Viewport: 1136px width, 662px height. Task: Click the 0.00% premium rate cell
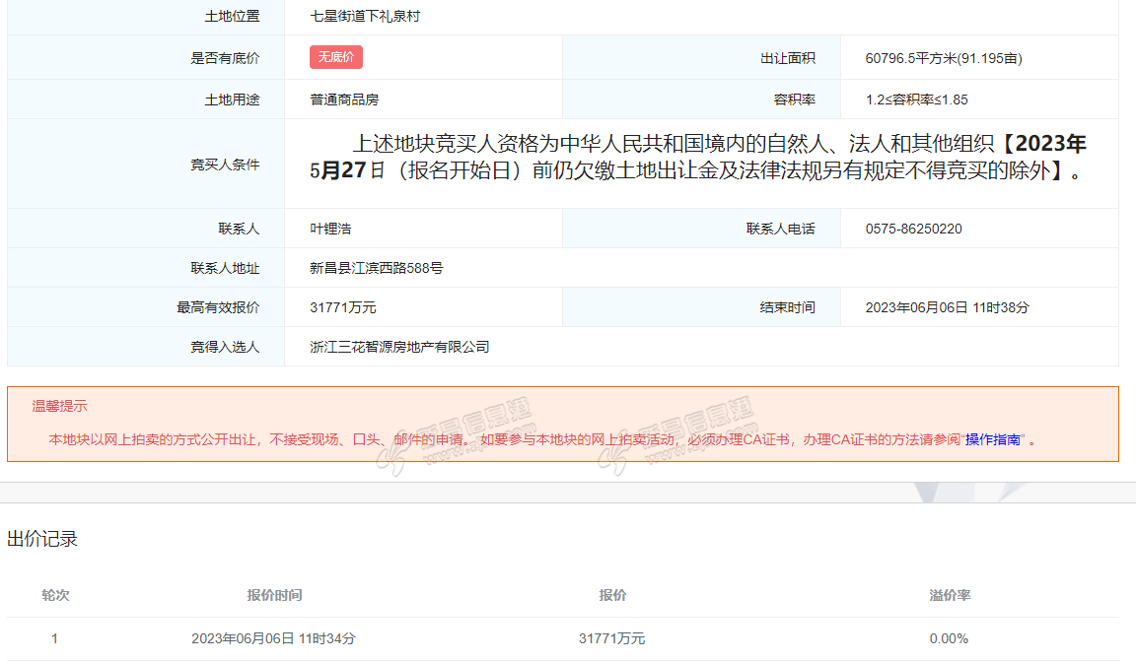(949, 638)
